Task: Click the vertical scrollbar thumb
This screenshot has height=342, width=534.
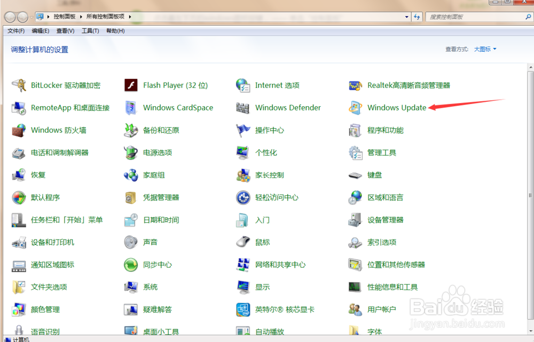Action: click(x=531, y=195)
